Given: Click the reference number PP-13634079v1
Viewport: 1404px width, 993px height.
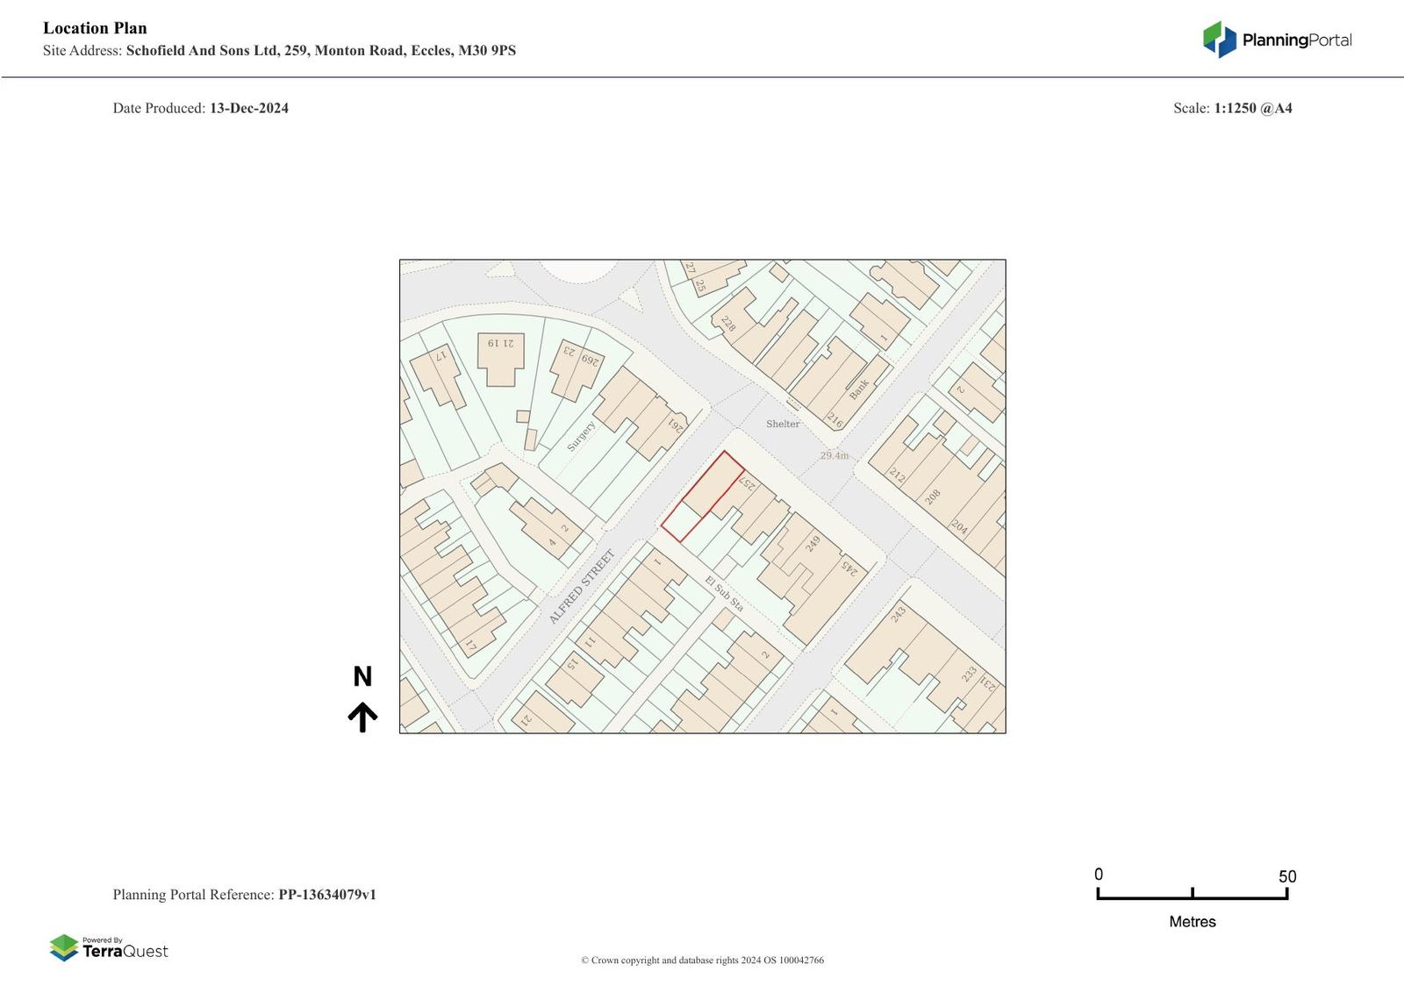Looking at the screenshot, I should coord(327,895).
